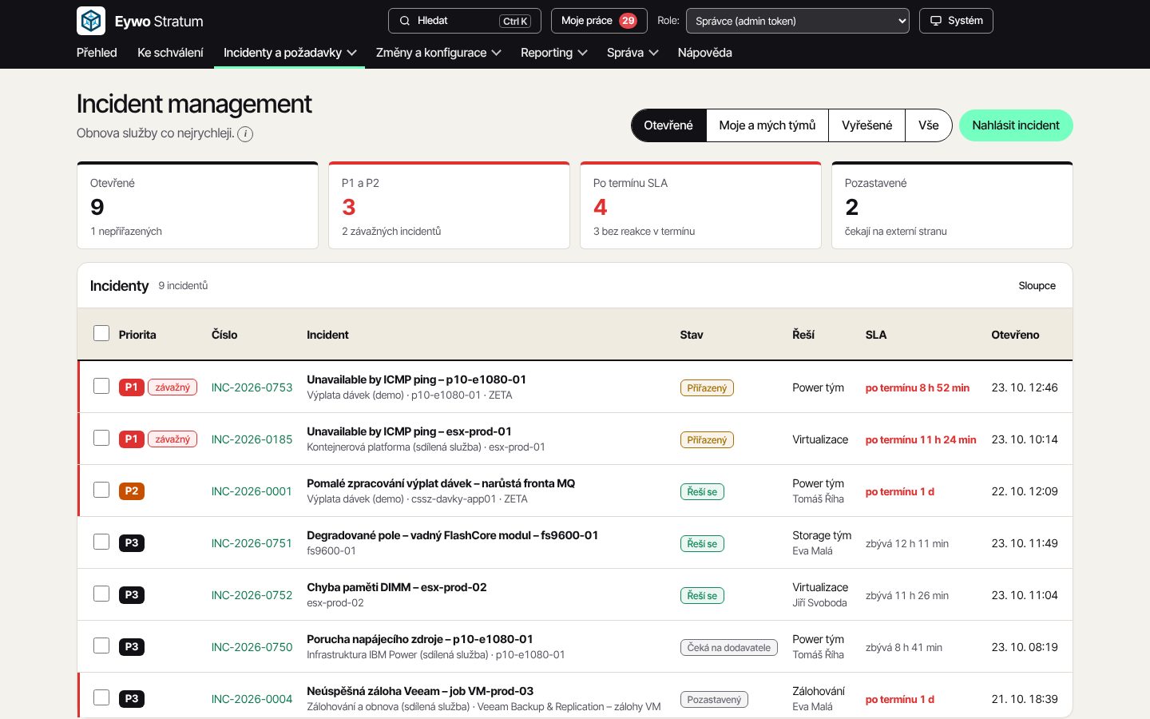Screen dimensions: 1150x719
Task: Click the 29 badge on Moje práce
Action: tap(628, 21)
